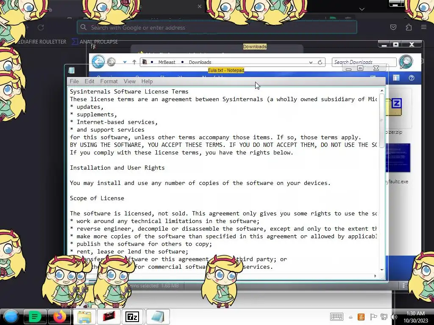Toggle the Explorer preview pane icon
434x325 pixels.
pyautogui.click(x=396, y=78)
